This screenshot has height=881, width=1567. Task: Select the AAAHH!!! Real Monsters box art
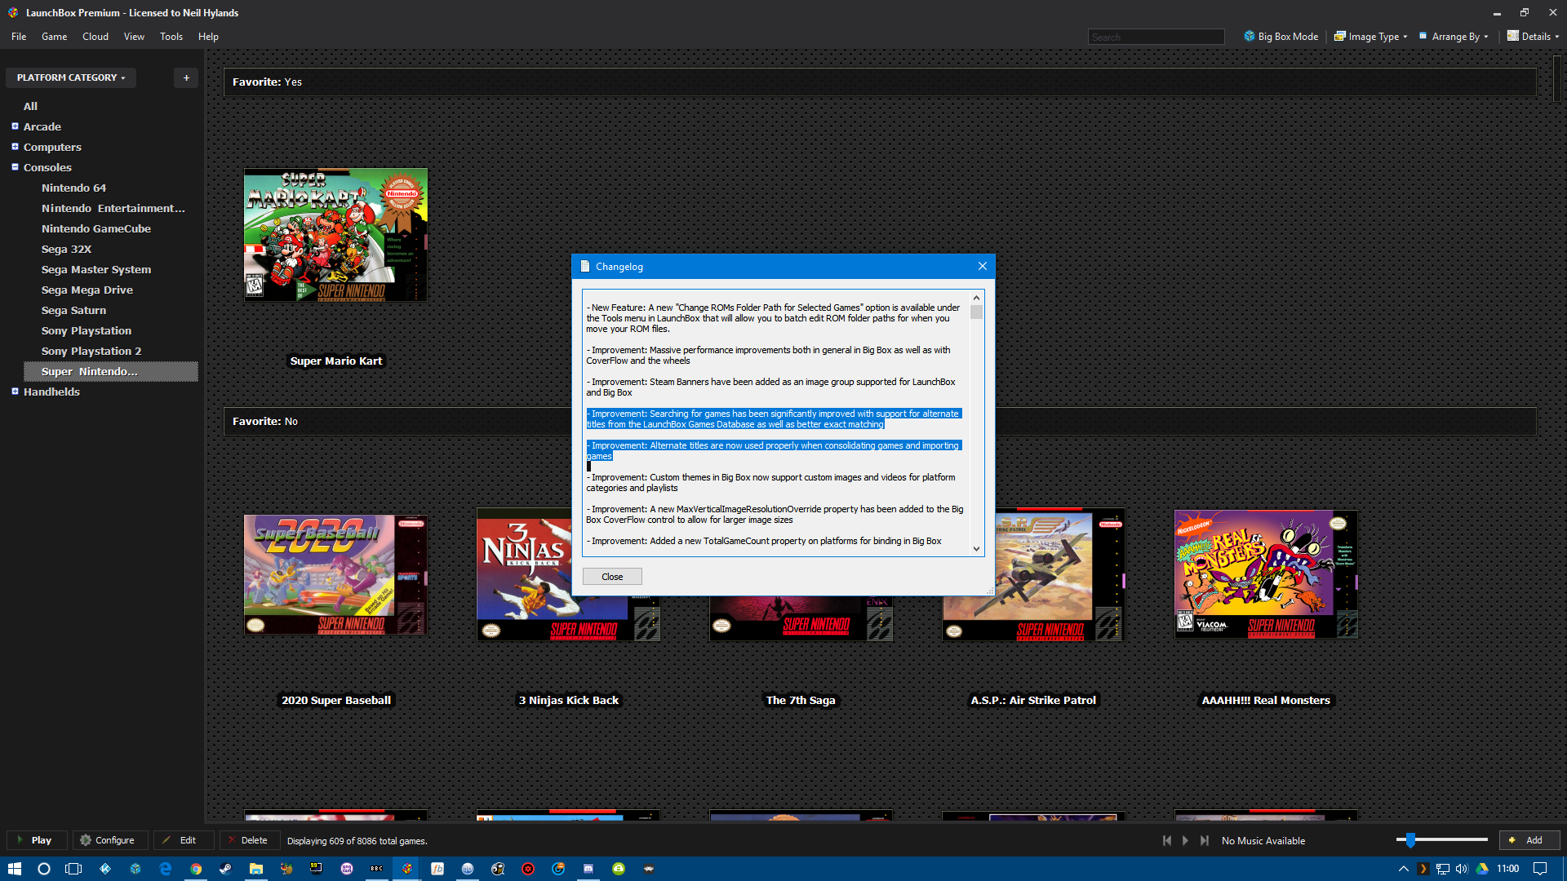(1266, 574)
